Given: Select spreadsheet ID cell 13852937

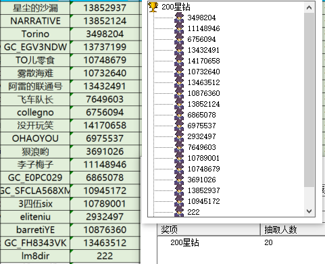Looking at the screenshot, I should 105,8.
